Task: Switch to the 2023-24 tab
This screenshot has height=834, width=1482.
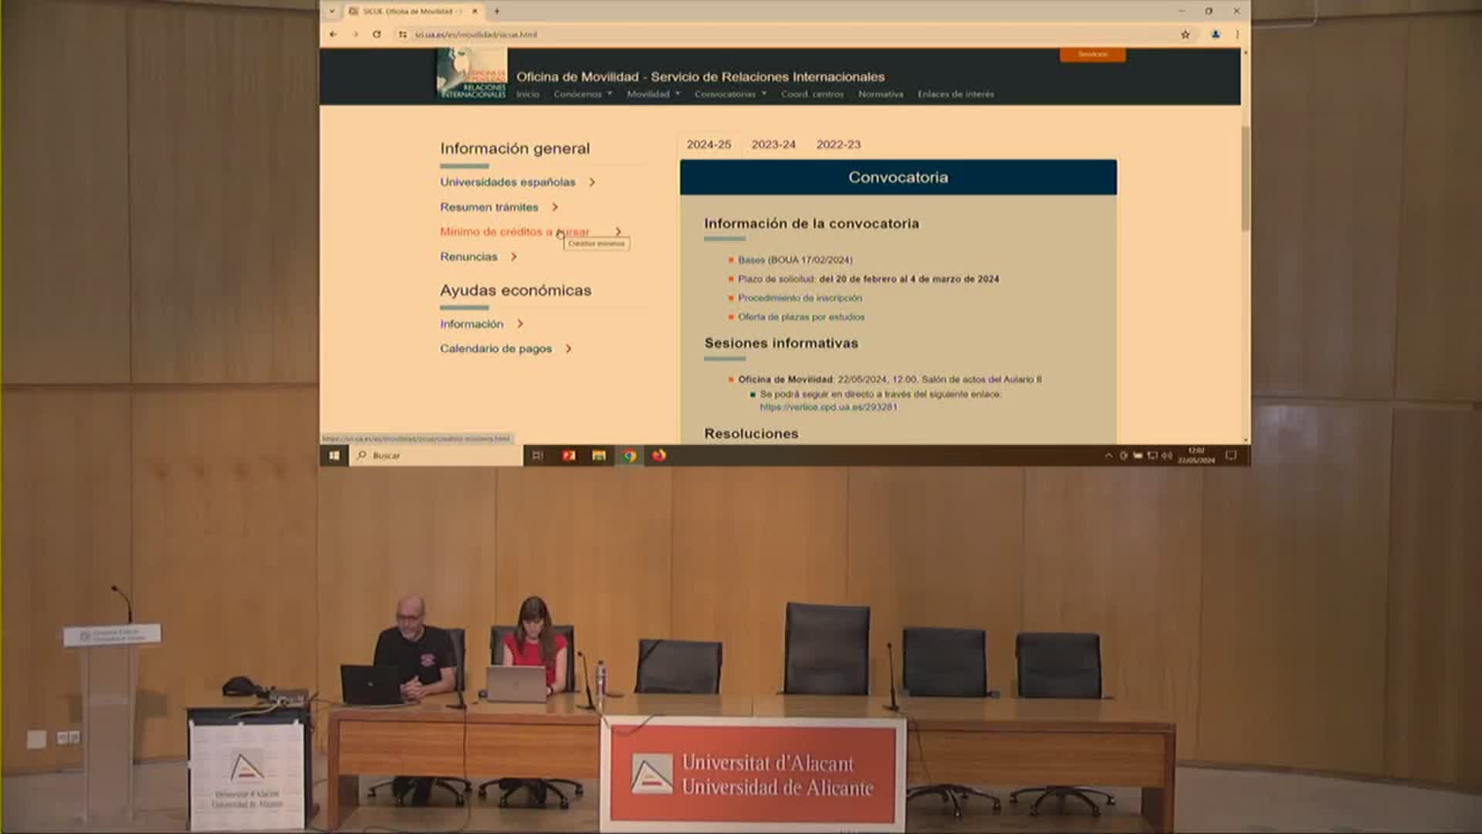Action: [773, 144]
